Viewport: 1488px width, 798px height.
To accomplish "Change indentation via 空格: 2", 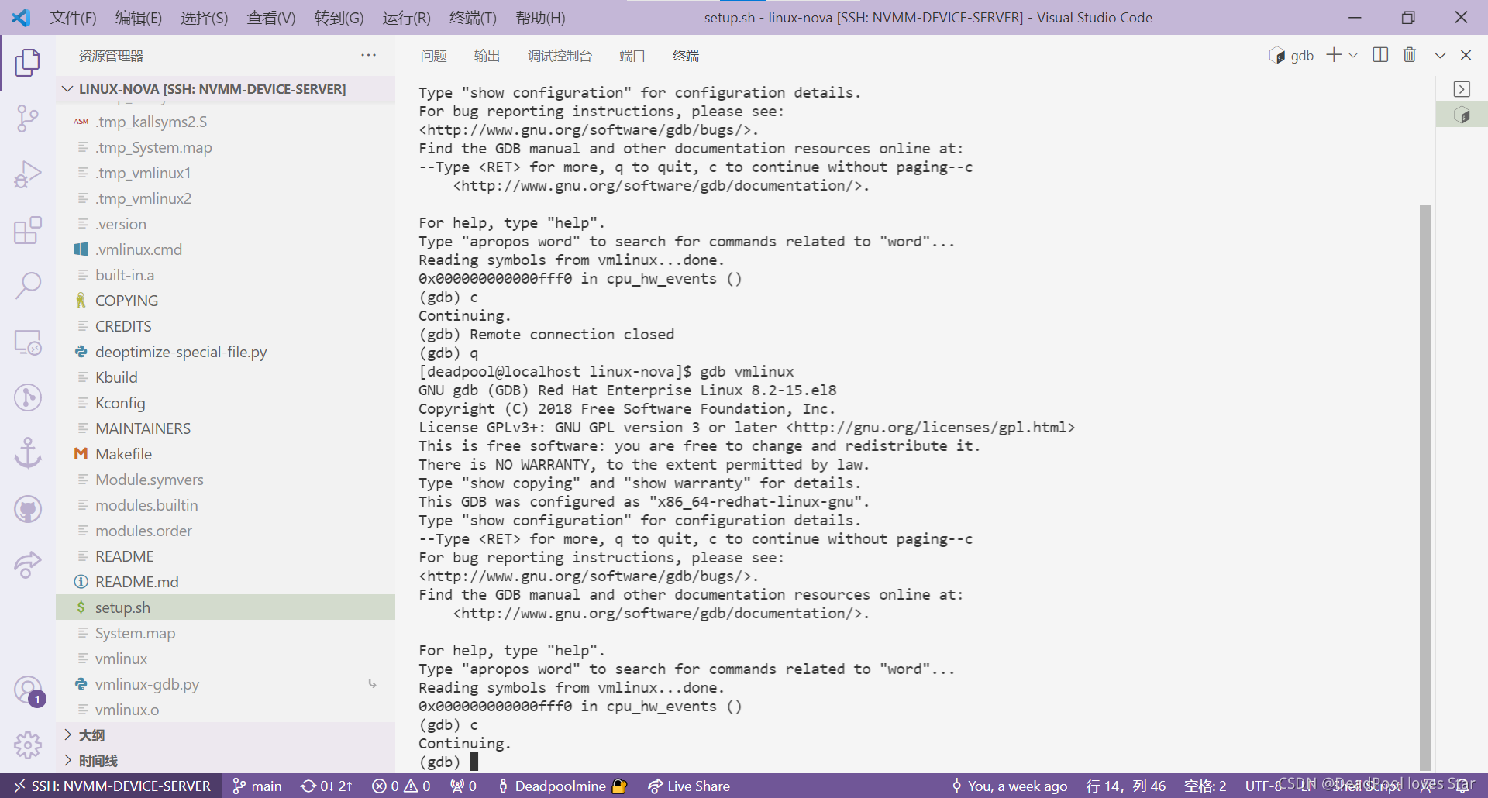I will (1205, 786).
